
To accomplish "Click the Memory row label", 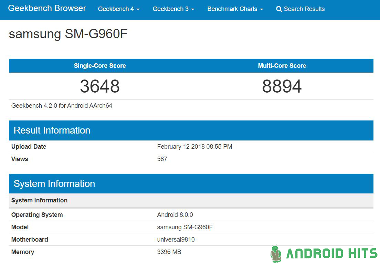I will click(23, 252).
